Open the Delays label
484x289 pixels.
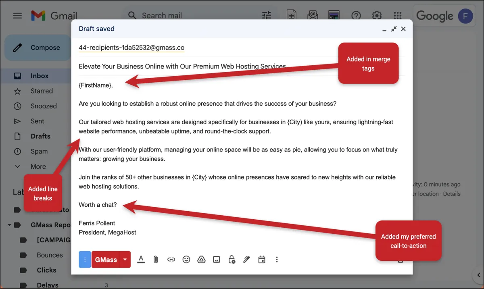tap(47, 285)
